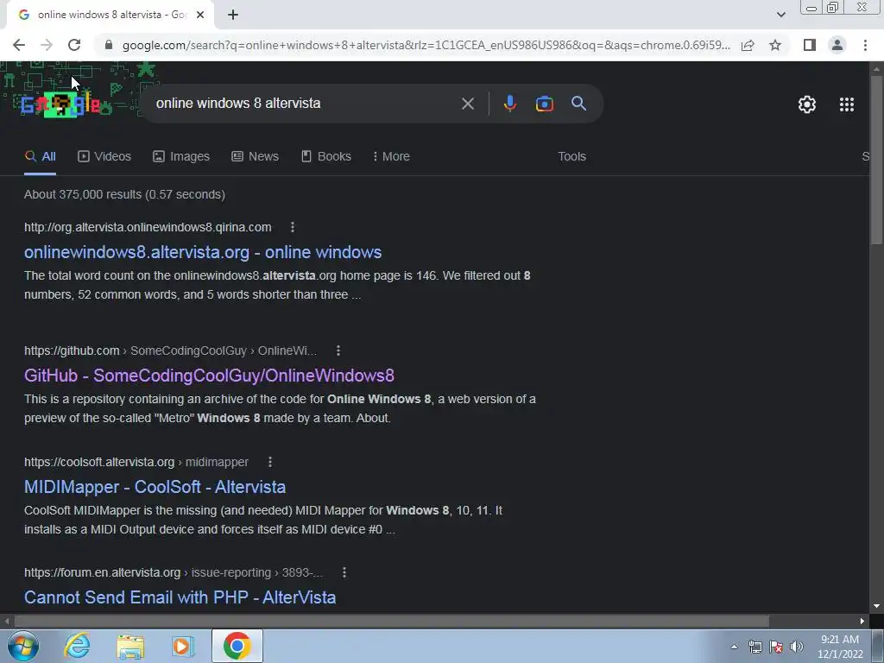The image size is (884, 663).
Task: Expand the More search categories
Action: [x=391, y=157]
